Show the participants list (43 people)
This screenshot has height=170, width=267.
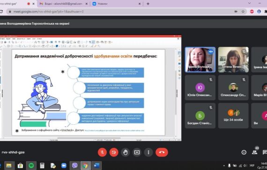tap(254, 152)
